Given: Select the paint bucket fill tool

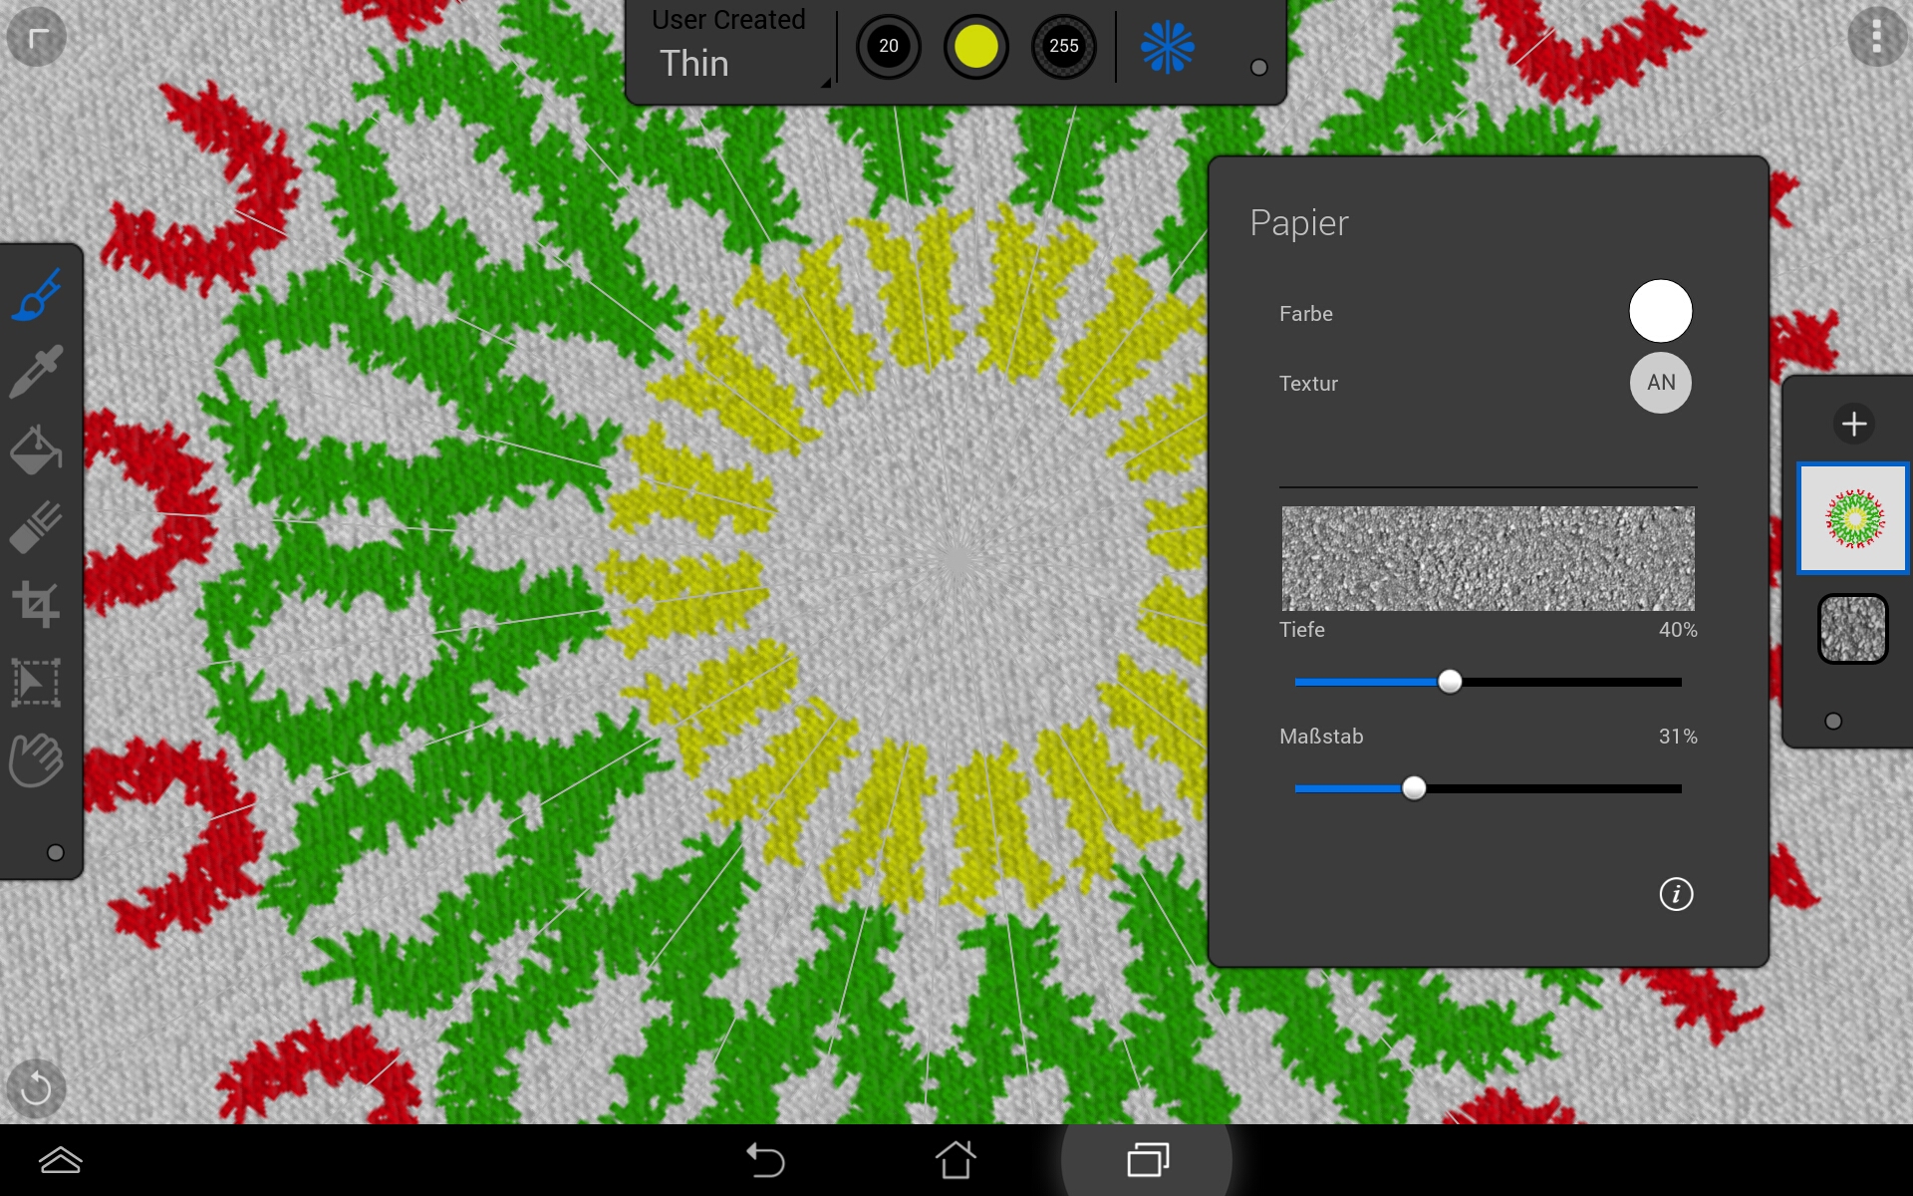Looking at the screenshot, I should [x=37, y=449].
